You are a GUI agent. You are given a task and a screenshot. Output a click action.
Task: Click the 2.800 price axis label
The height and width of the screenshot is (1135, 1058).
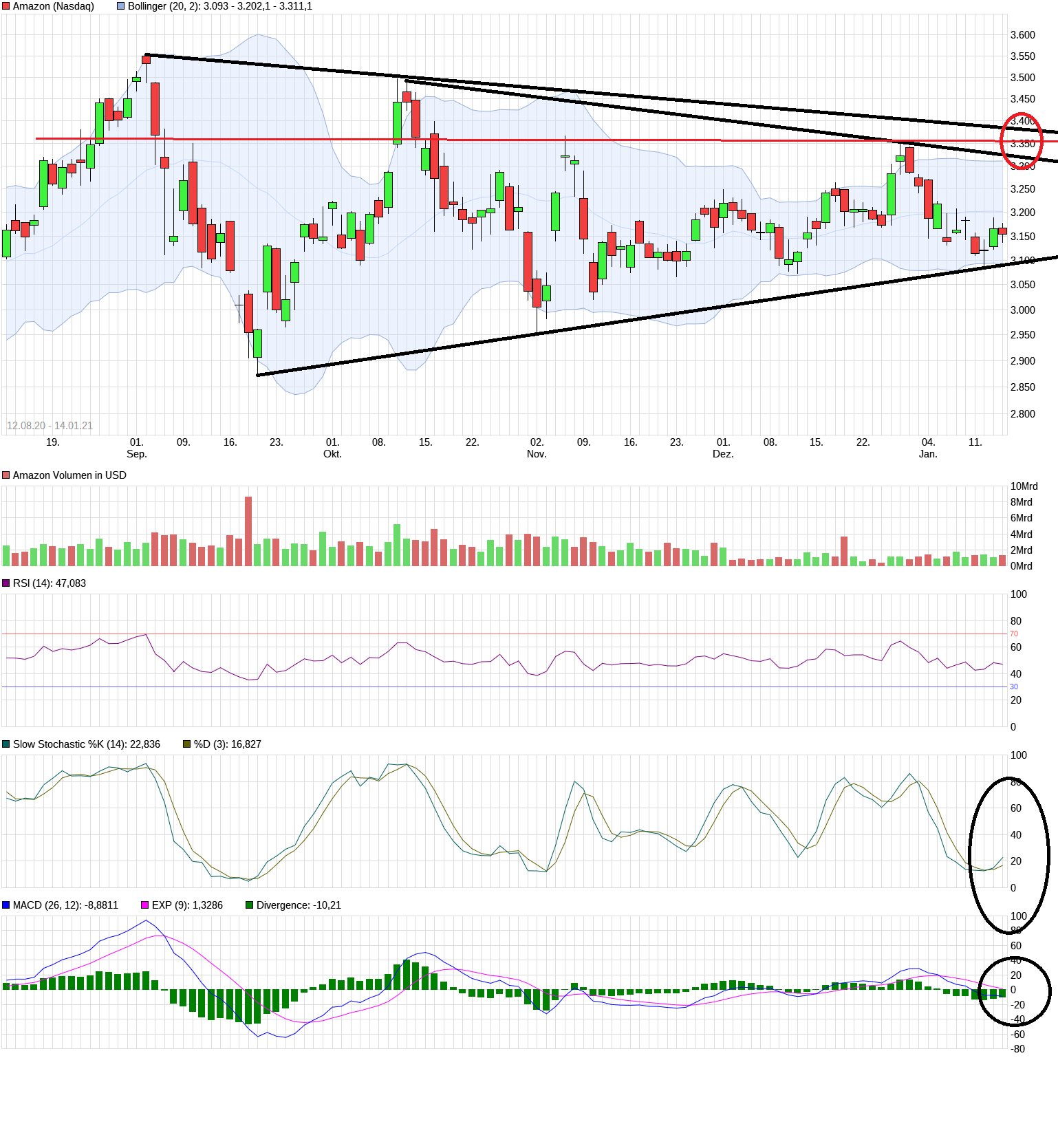pyautogui.click(x=1023, y=414)
